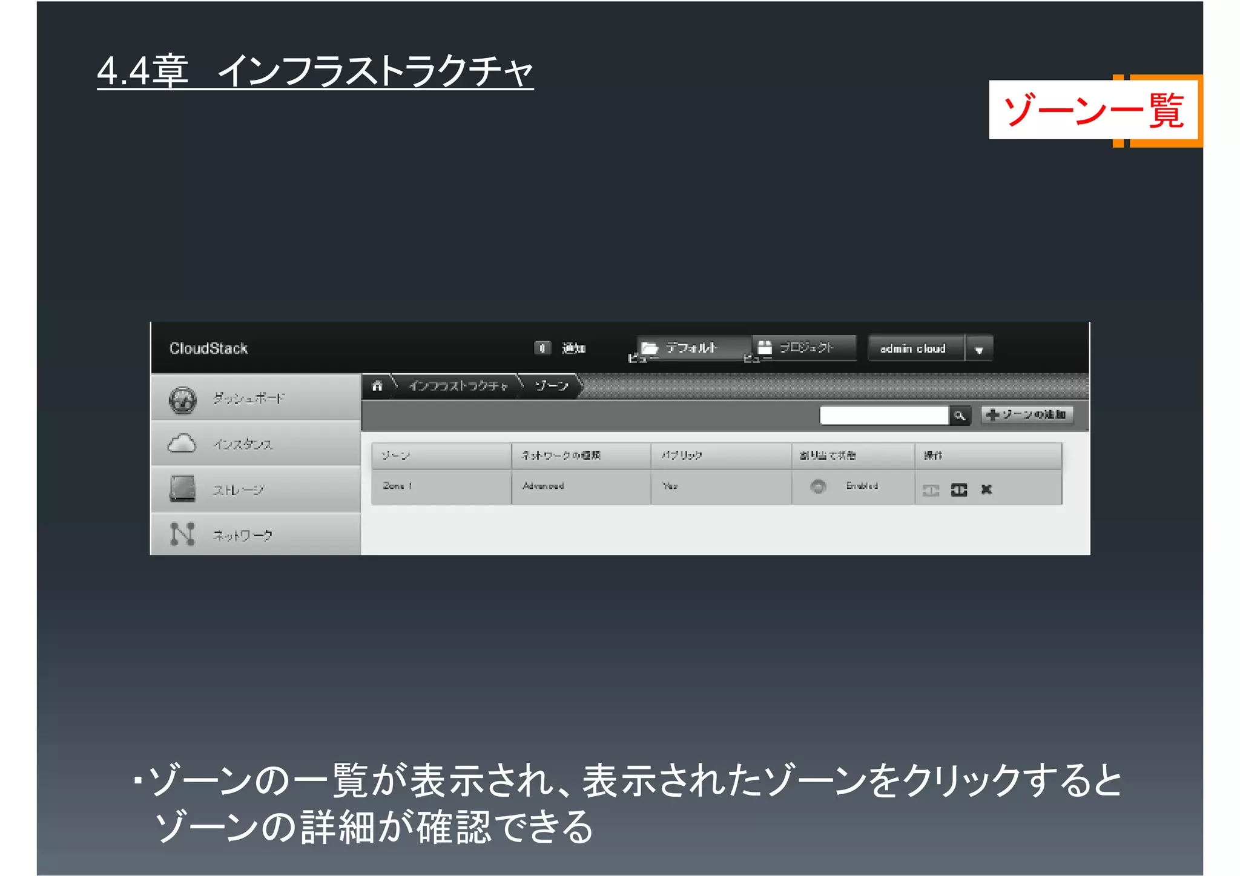Click the Enabled status indicator circle
Image resolution: width=1240 pixels, height=876 pixels.
tap(818, 486)
